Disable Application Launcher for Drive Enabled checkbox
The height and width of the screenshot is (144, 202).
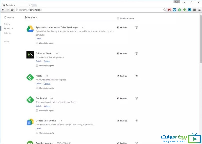click(118, 27)
